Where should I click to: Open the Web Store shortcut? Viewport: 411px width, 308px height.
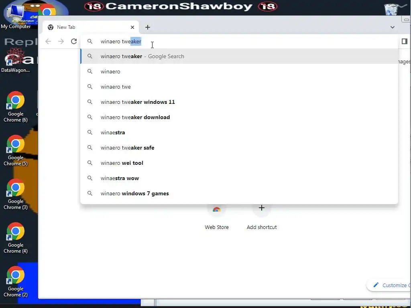click(x=216, y=217)
